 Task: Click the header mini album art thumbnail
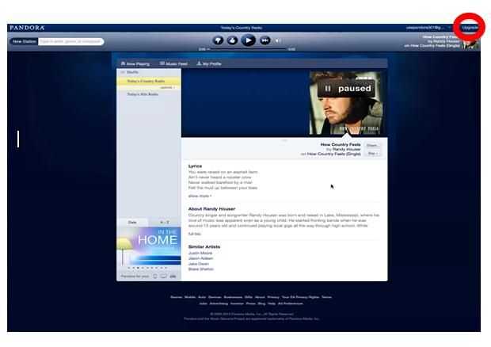point(471,44)
